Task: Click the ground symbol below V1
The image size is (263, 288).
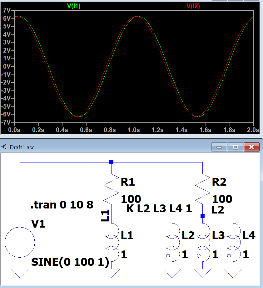Action: point(20,273)
